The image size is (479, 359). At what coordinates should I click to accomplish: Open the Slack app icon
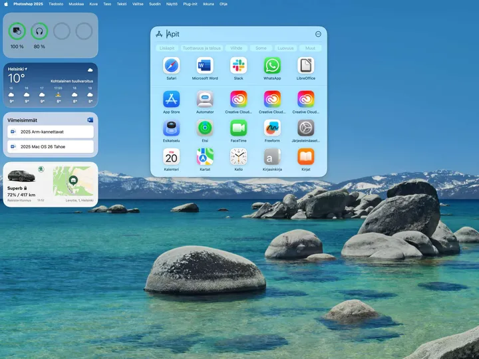238,66
